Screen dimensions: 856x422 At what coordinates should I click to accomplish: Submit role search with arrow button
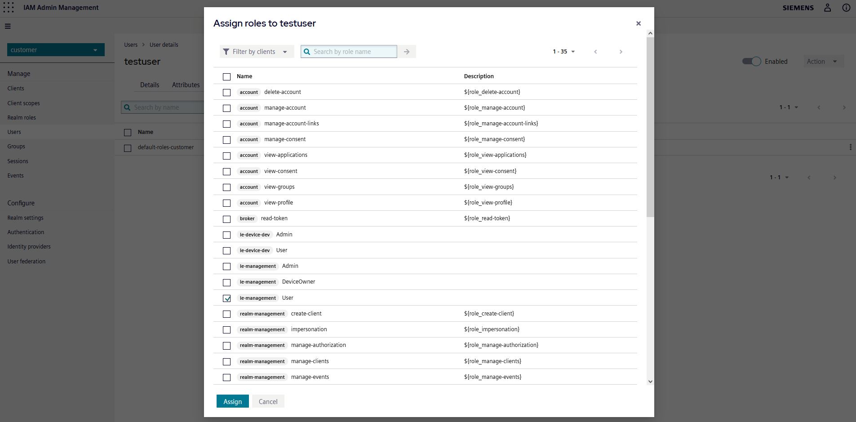tap(407, 52)
